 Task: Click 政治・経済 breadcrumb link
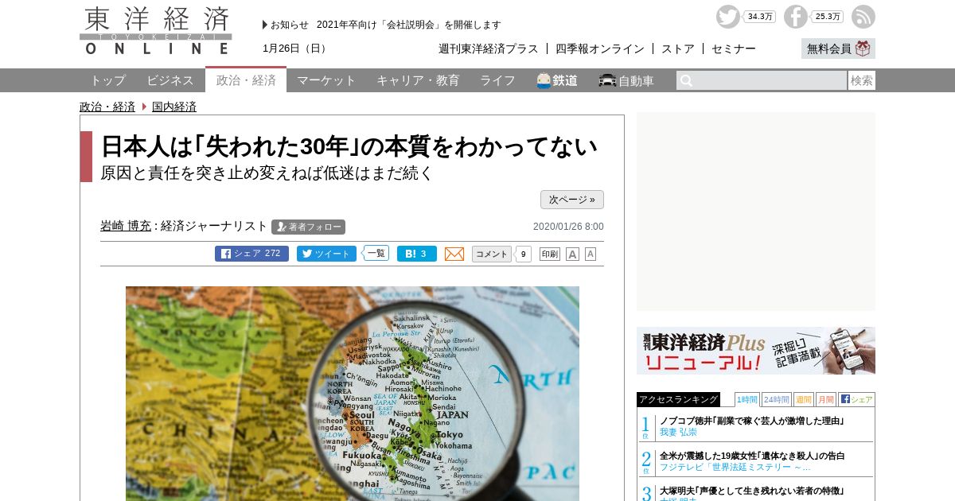pyautogui.click(x=107, y=107)
